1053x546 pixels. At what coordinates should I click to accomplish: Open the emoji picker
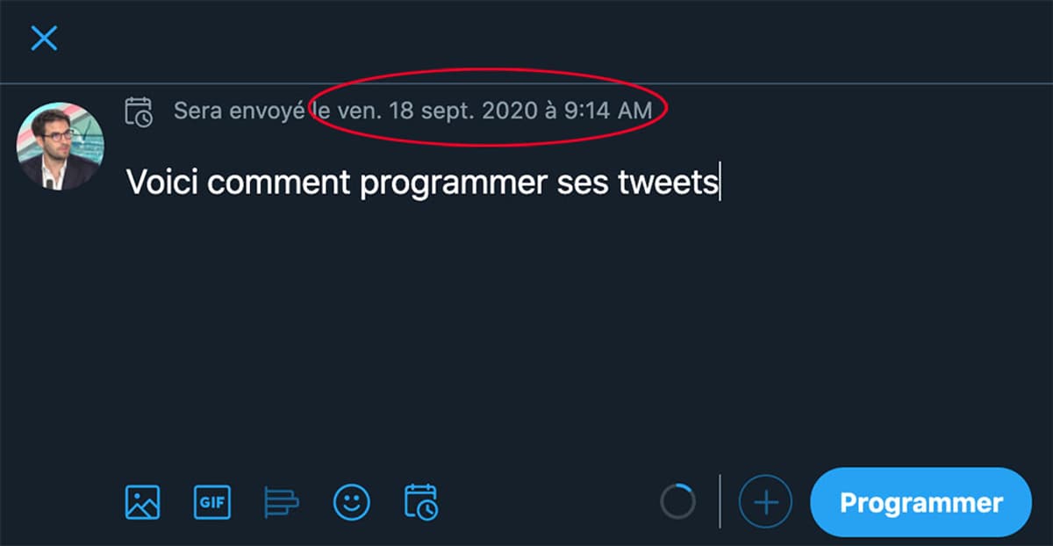[351, 502]
